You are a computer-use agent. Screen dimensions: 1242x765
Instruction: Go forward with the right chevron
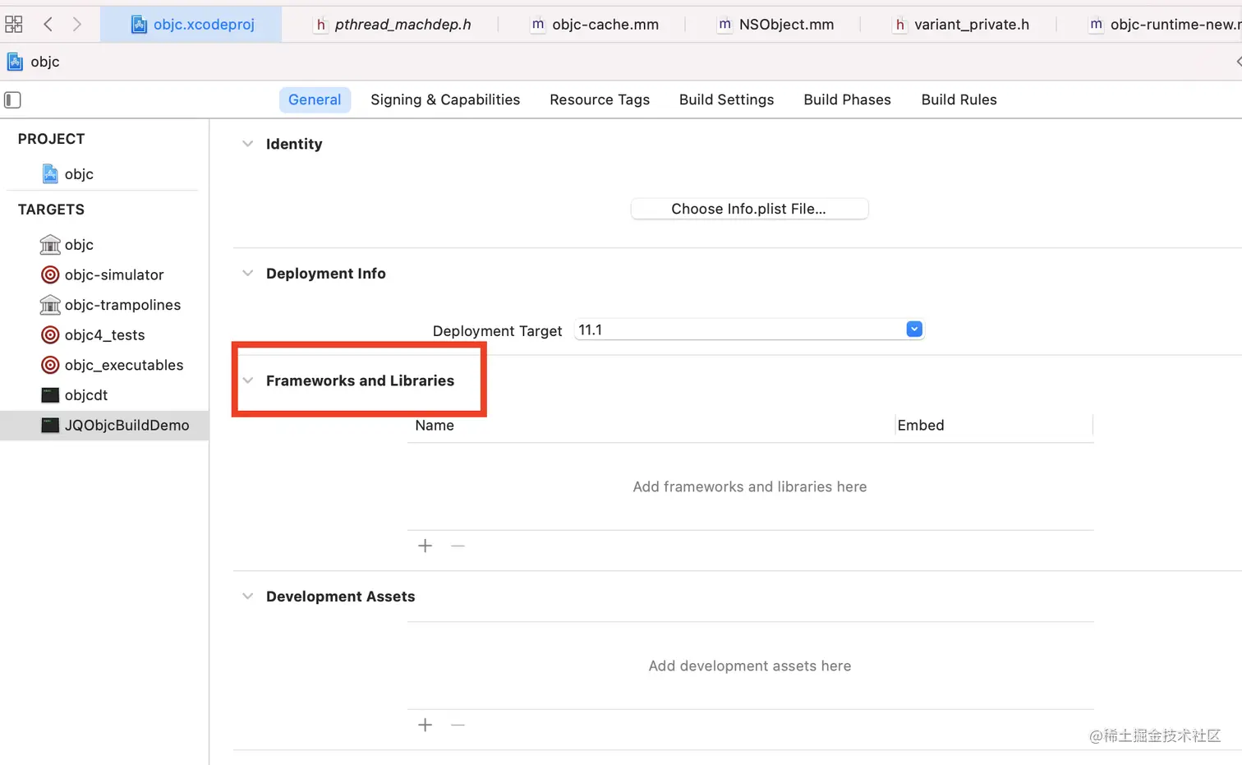pos(77,24)
